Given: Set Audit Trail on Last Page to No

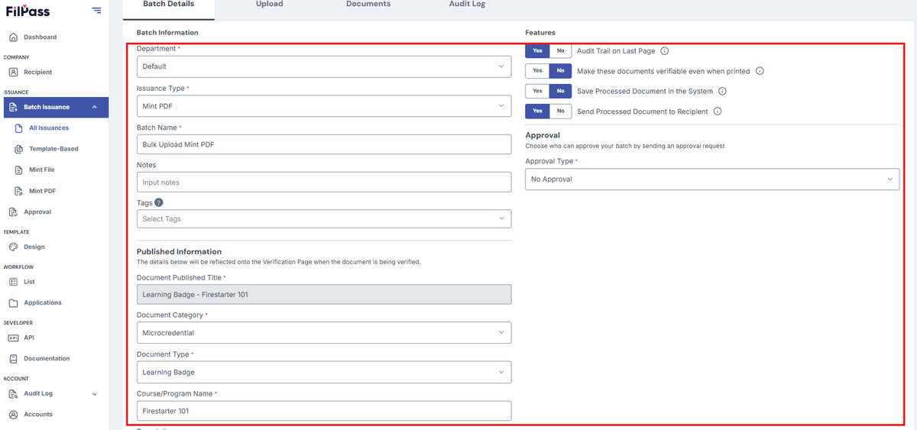Looking at the screenshot, I should [560, 51].
